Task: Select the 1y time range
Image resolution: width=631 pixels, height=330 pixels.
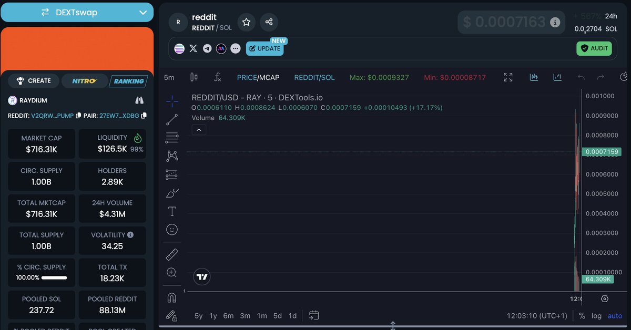Action: tap(213, 316)
